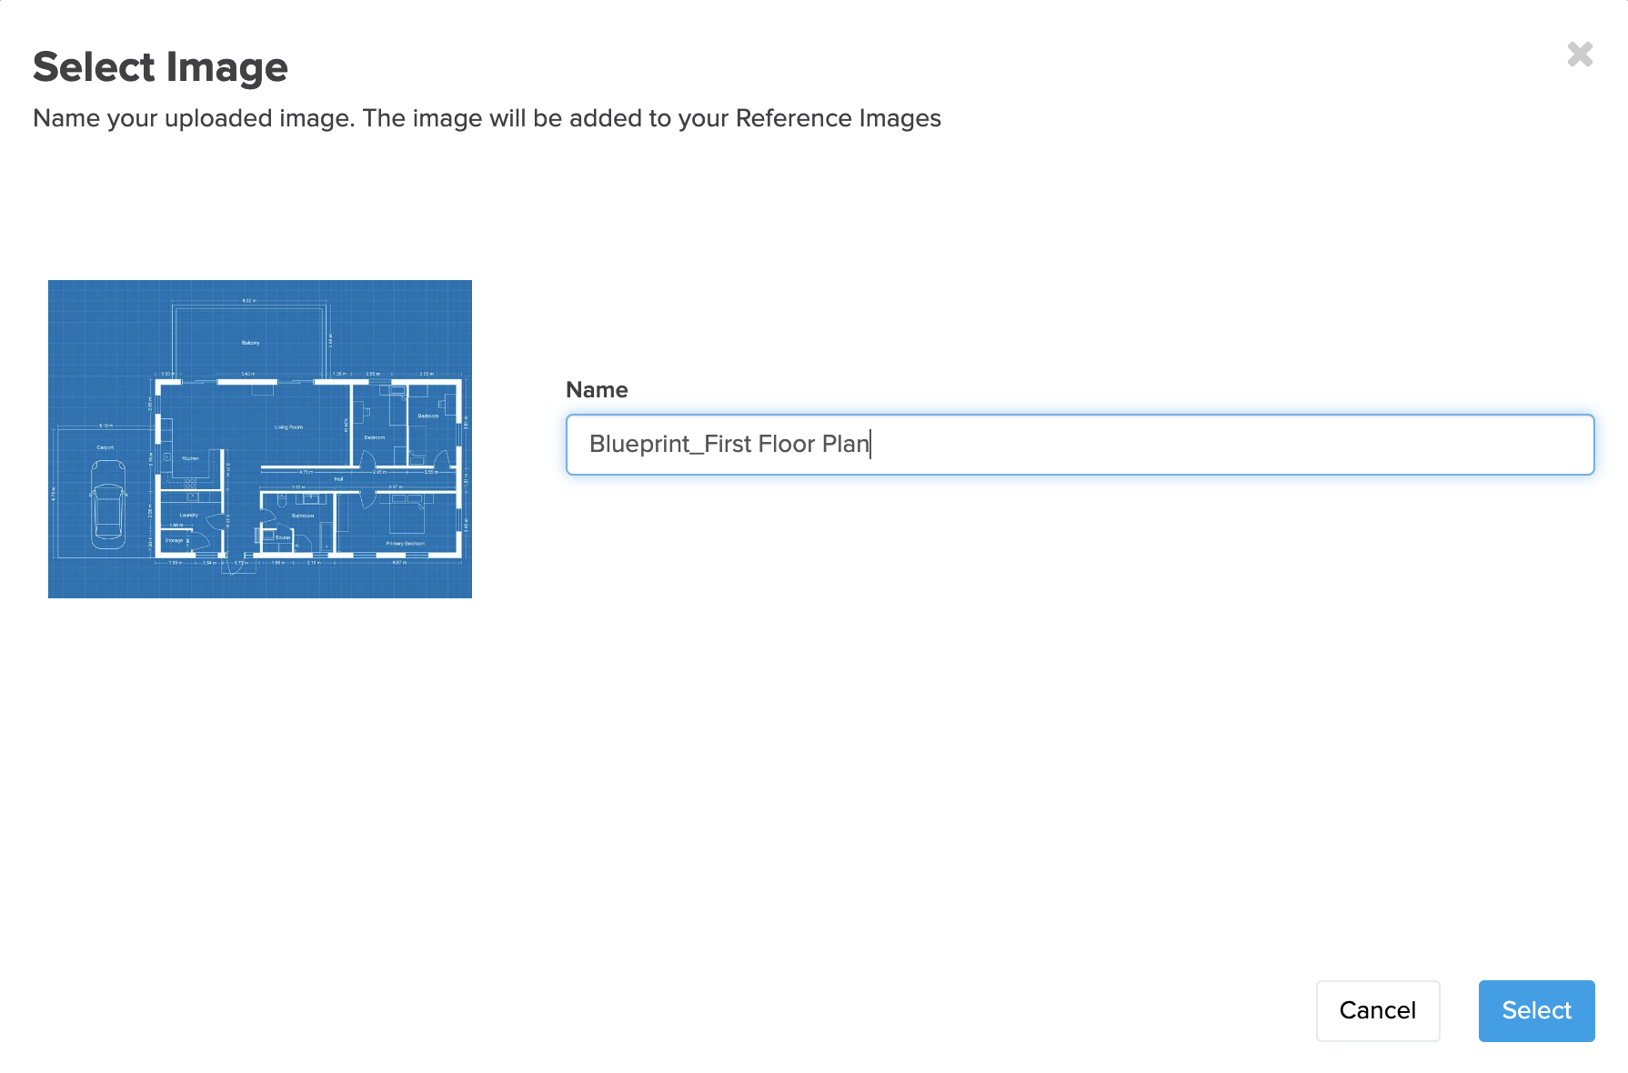
Task: Click the front entrance door symbol in blueprint
Action: [x=236, y=562]
